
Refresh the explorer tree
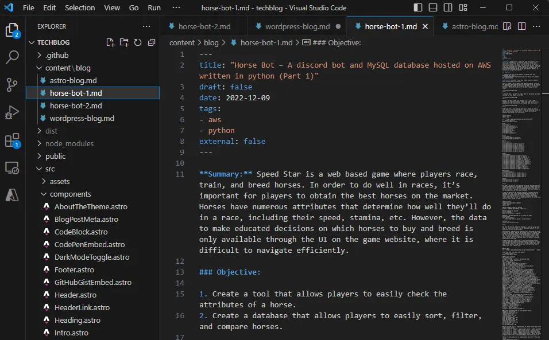tap(138, 42)
